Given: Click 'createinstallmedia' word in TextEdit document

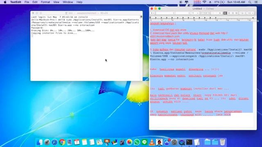Looking at the screenshot, I should (x=216, y=53).
